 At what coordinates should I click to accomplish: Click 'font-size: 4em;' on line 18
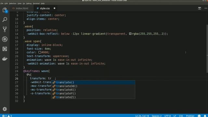(39, 49)
